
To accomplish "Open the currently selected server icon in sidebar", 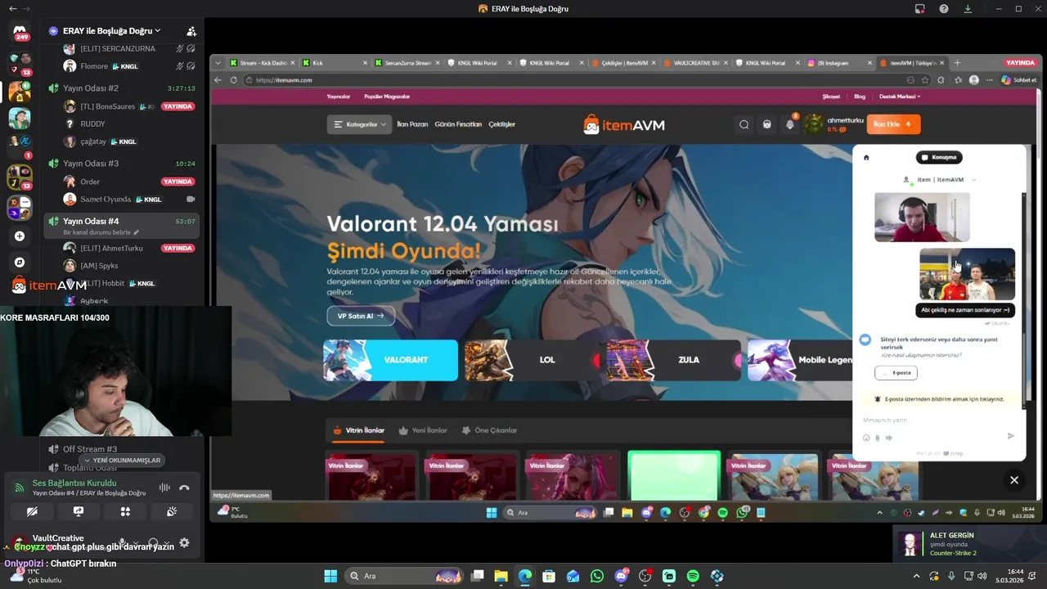I will (20, 92).
